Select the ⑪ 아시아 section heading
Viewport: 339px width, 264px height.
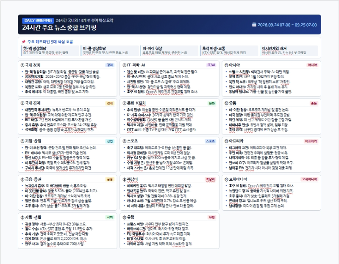(x=232, y=65)
